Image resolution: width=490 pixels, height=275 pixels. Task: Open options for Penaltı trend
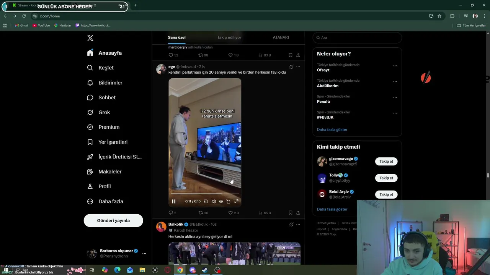pyautogui.click(x=395, y=97)
